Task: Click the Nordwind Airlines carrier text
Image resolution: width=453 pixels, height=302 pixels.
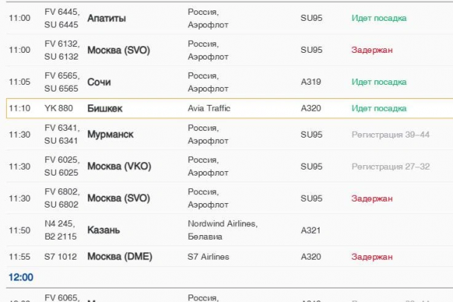Action: (x=222, y=224)
